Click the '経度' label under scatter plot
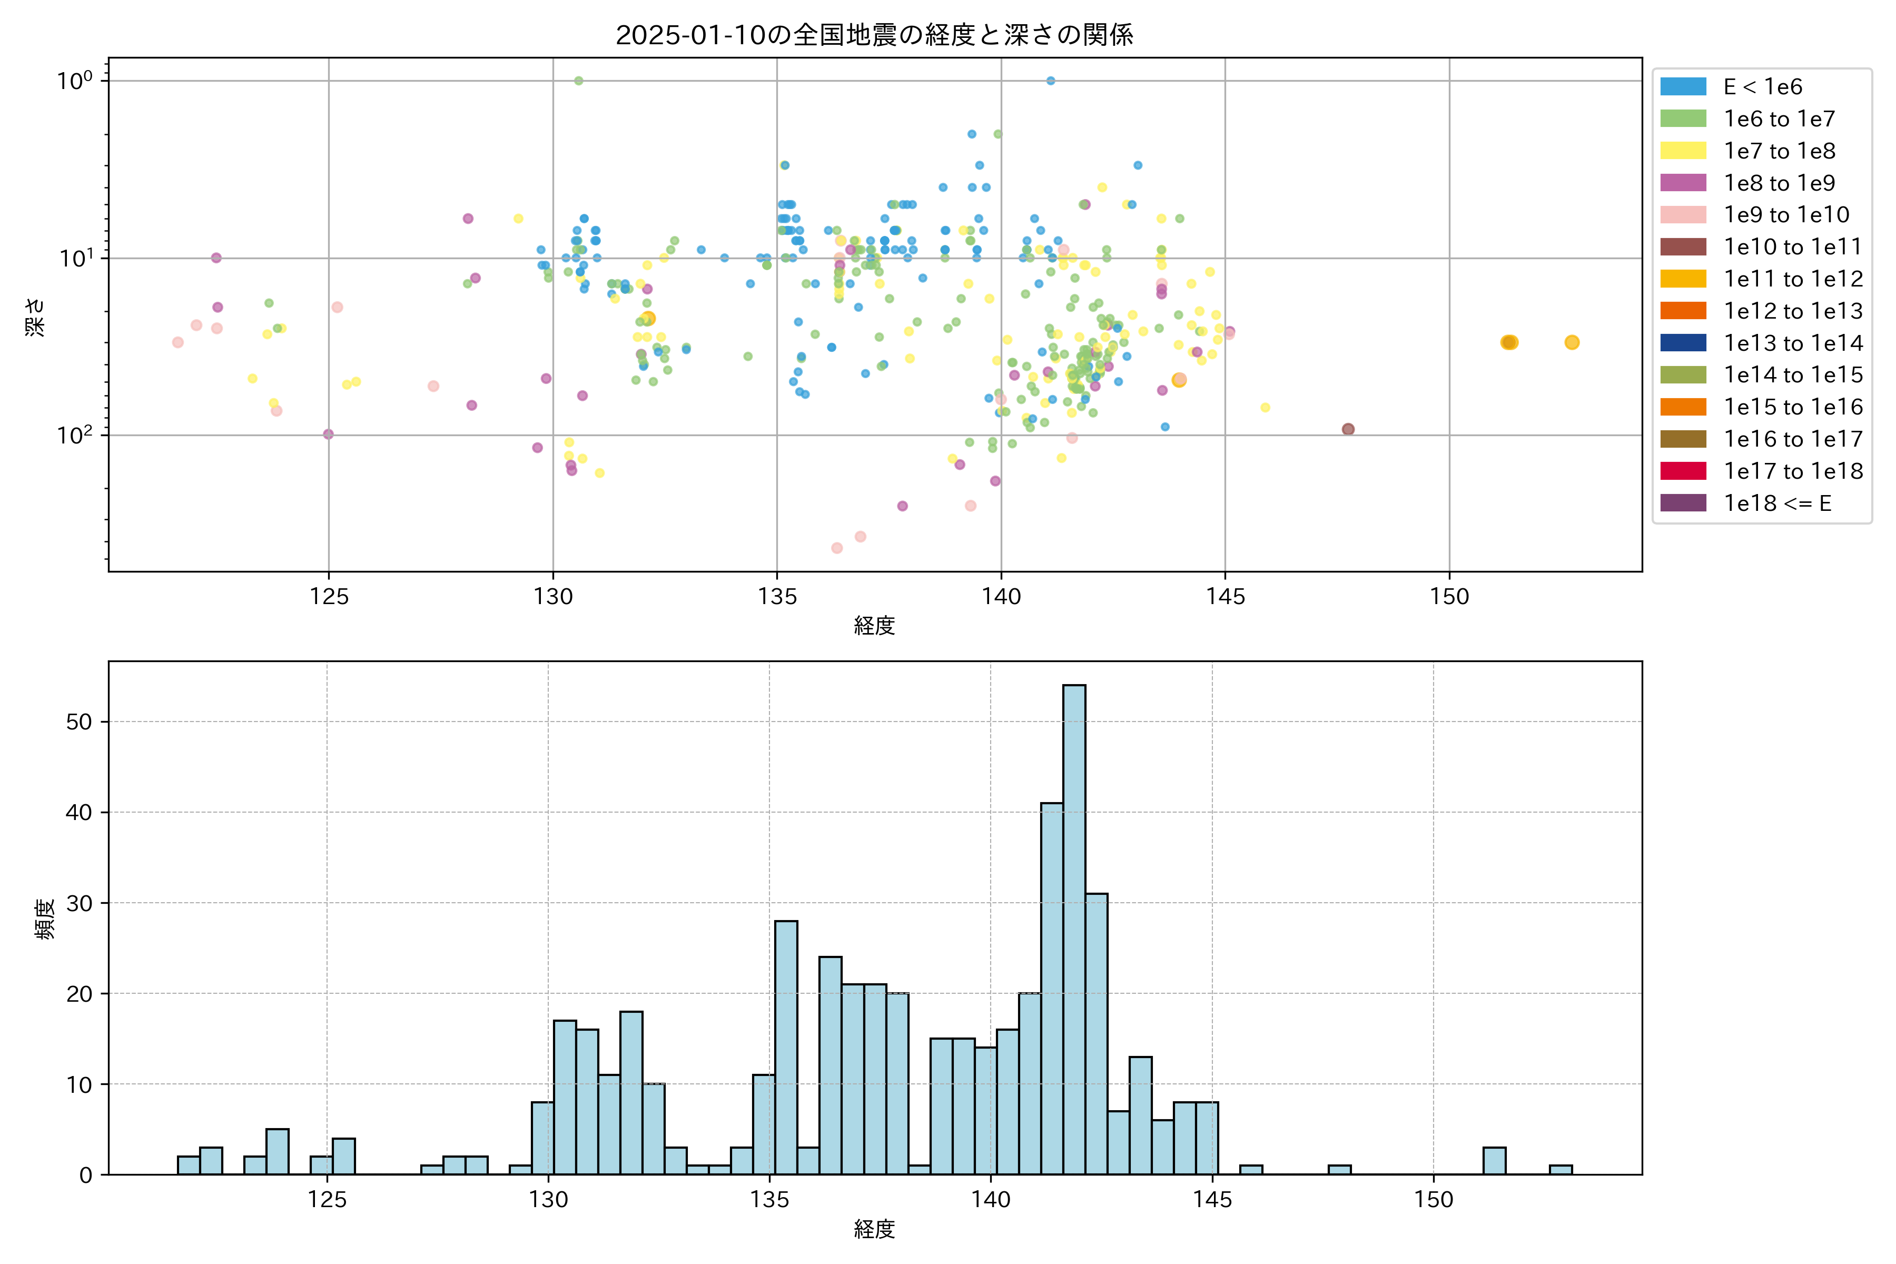The image size is (1896, 1264). coord(875,626)
